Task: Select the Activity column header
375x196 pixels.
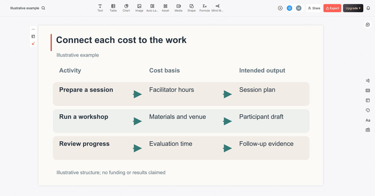Action: point(70,70)
